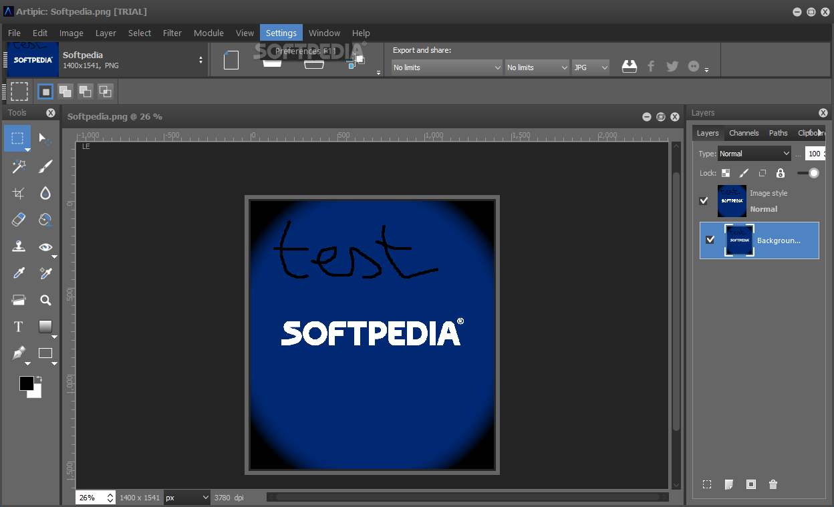Click the new blank document icon
This screenshot has height=507, width=834.
point(231,60)
